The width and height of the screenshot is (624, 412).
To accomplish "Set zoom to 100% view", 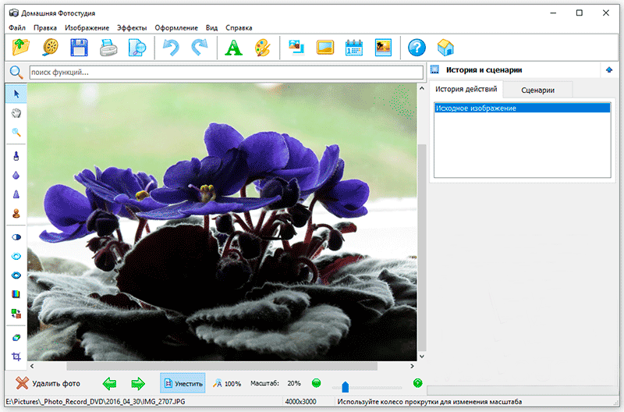I will pos(227,383).
